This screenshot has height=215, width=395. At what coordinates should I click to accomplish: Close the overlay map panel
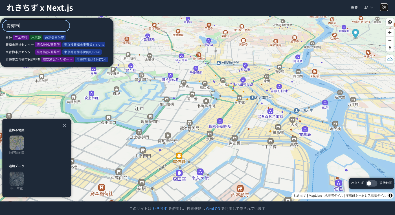(64, 125)
